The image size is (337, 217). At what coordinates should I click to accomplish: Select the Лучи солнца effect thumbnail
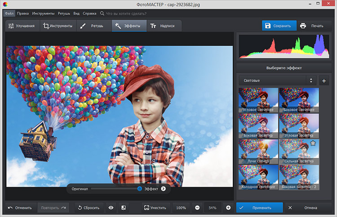click(x=258, y=151)
